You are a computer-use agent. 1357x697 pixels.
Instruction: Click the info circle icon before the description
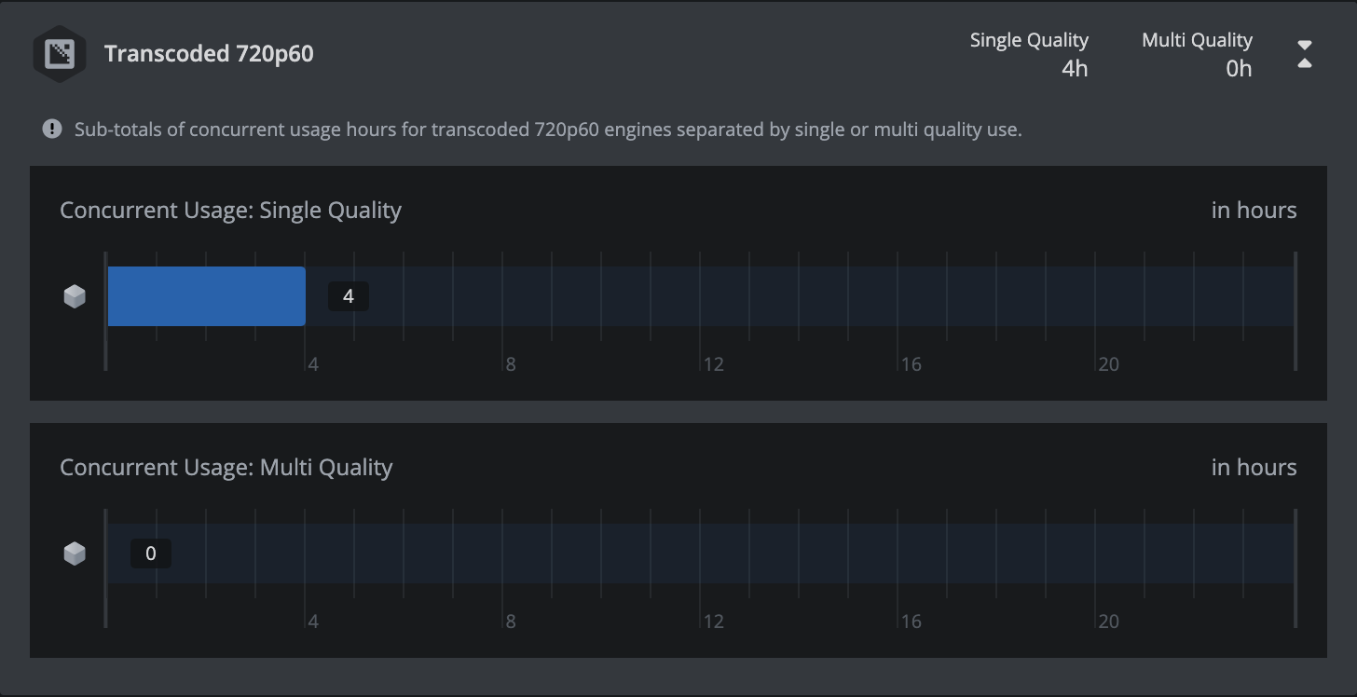[51, 129]
